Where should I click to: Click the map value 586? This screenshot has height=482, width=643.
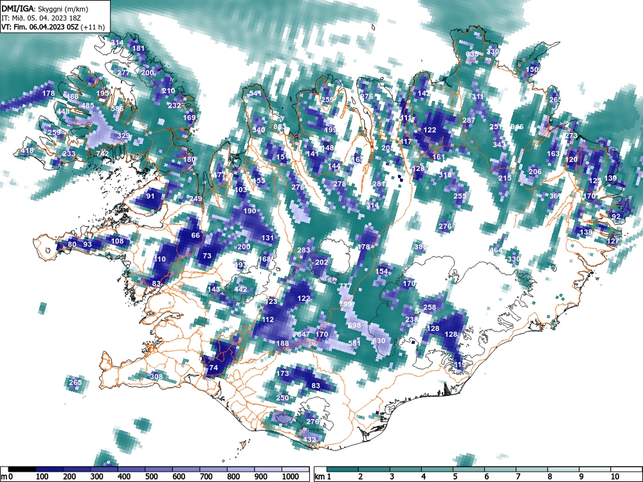pos(117,109)
